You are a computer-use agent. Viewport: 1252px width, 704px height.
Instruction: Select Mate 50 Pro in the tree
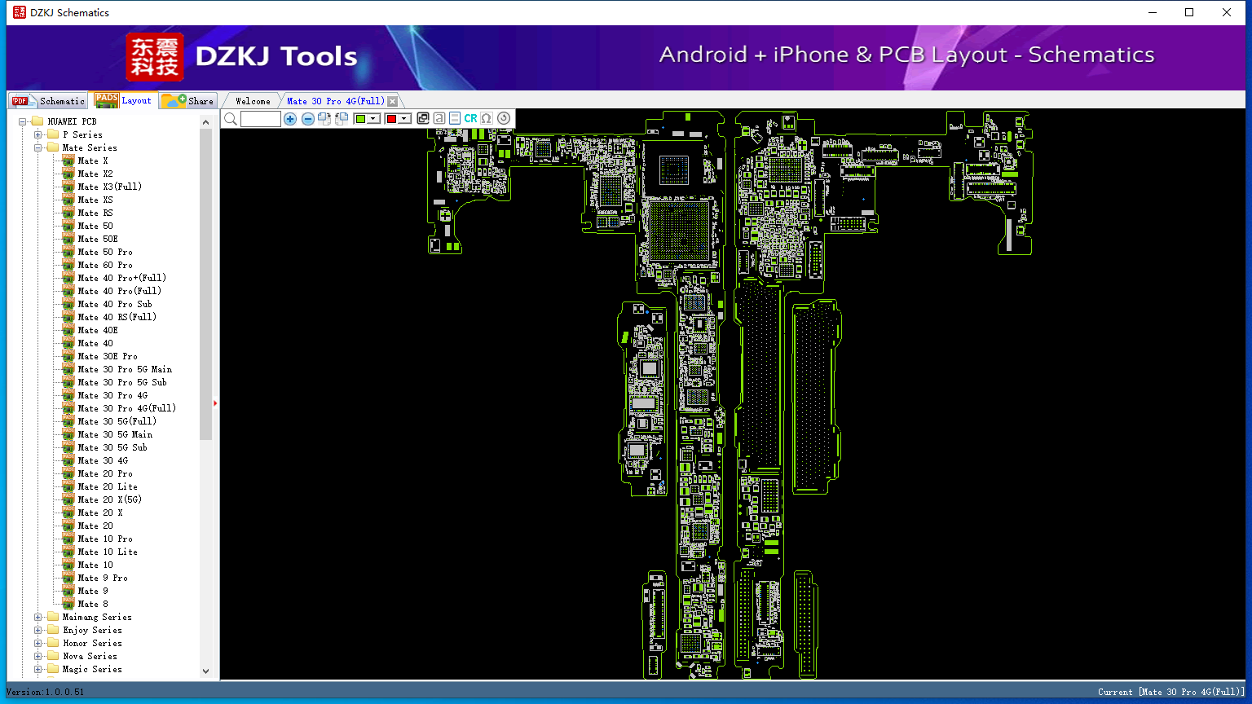coord(105,252)
